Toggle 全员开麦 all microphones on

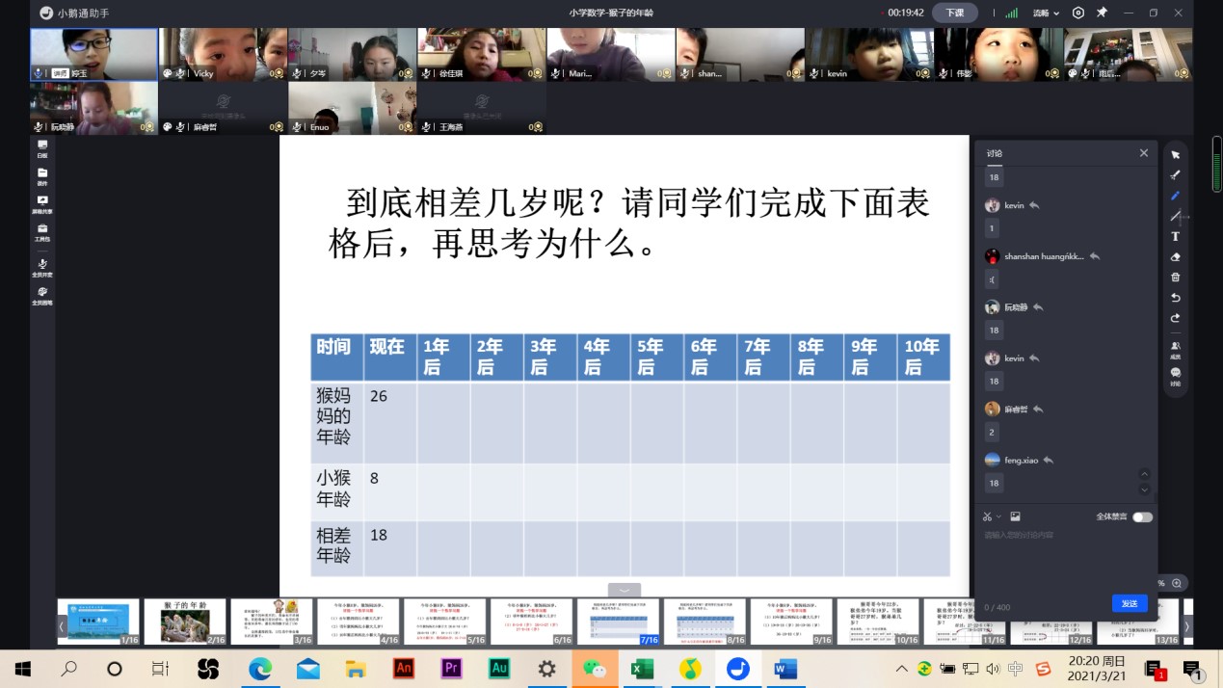tap(42, 267)
